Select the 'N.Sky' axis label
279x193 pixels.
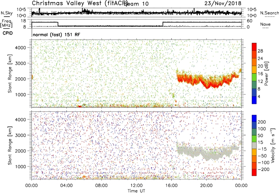pyautogui.click(x=7, y=13)
